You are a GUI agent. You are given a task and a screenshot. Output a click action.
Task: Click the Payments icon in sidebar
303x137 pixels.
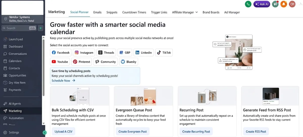[5, 90]
